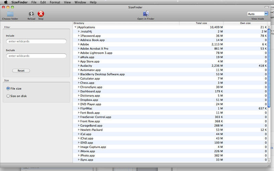Click the Choose folder icon

pos(10,14)
